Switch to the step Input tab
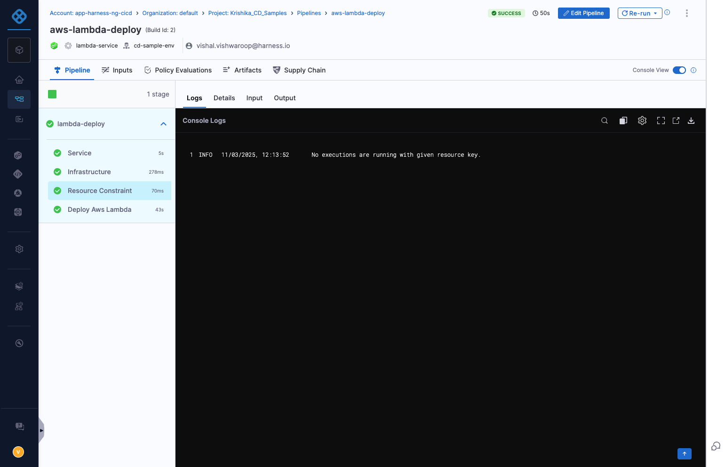 tap(255, 98)
